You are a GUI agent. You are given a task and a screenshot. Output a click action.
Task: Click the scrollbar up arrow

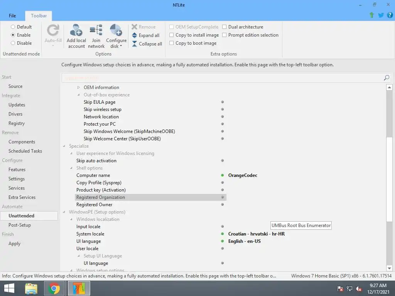coord(389,87)
